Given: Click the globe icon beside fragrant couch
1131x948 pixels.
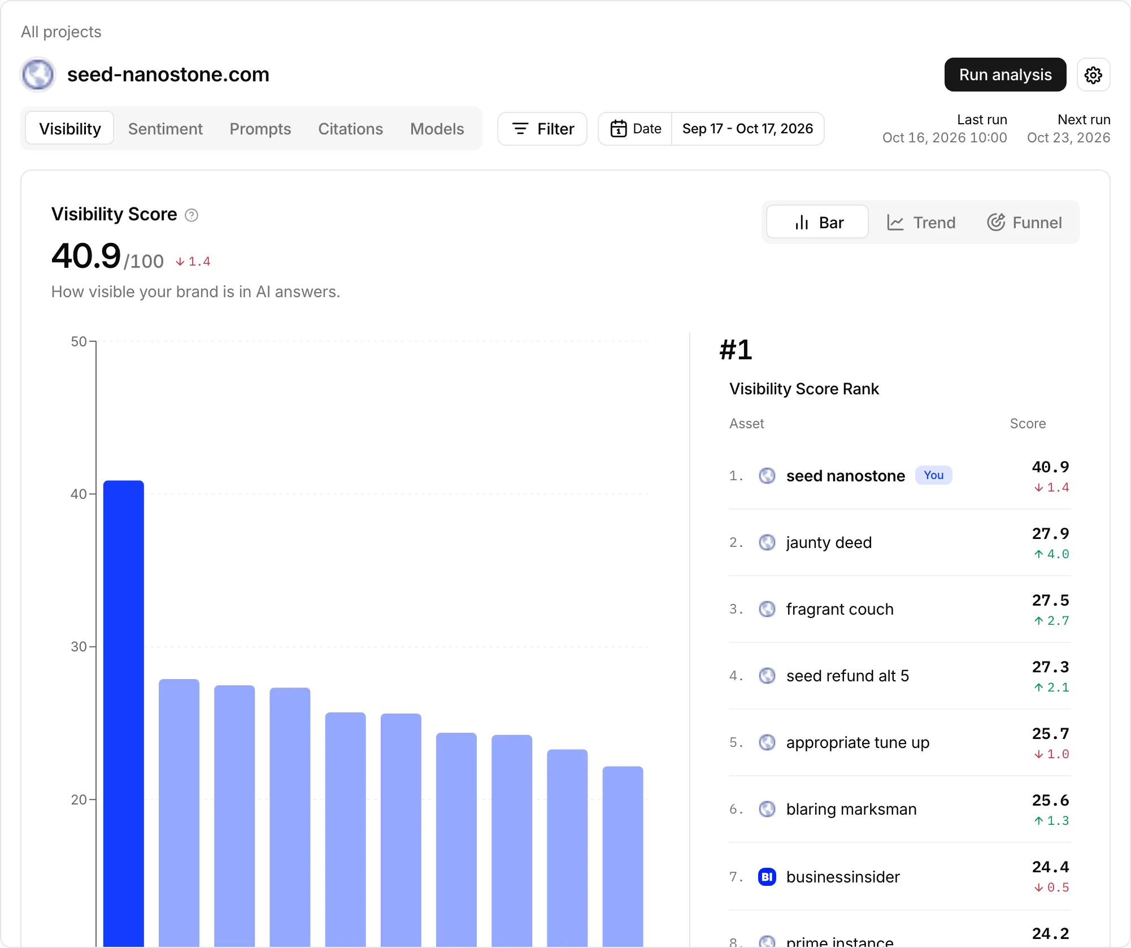Looking at the screenshot, I should (767, 609).
